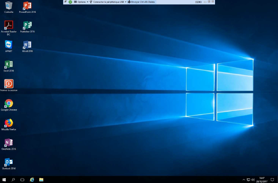Click the green connection status icon
The image size is (278, 183).
pos(71,2)
